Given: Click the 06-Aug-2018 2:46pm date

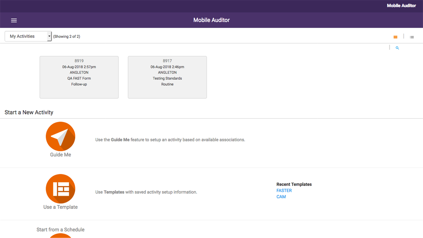Looking at the screenshot, I should (167, 67).
